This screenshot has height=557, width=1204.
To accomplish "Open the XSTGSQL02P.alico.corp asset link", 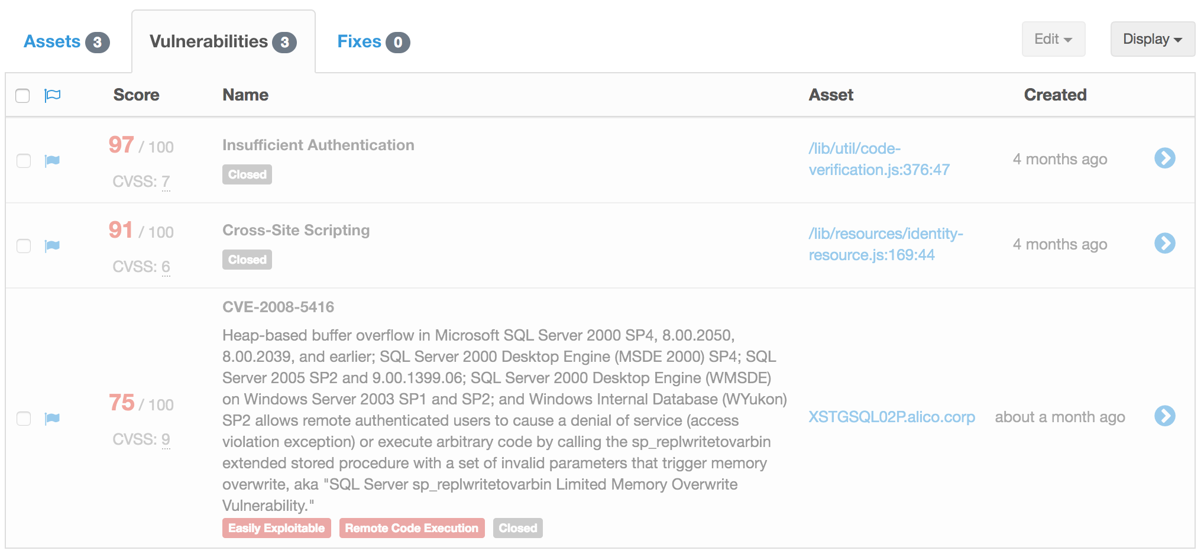I will click(891, 417).
